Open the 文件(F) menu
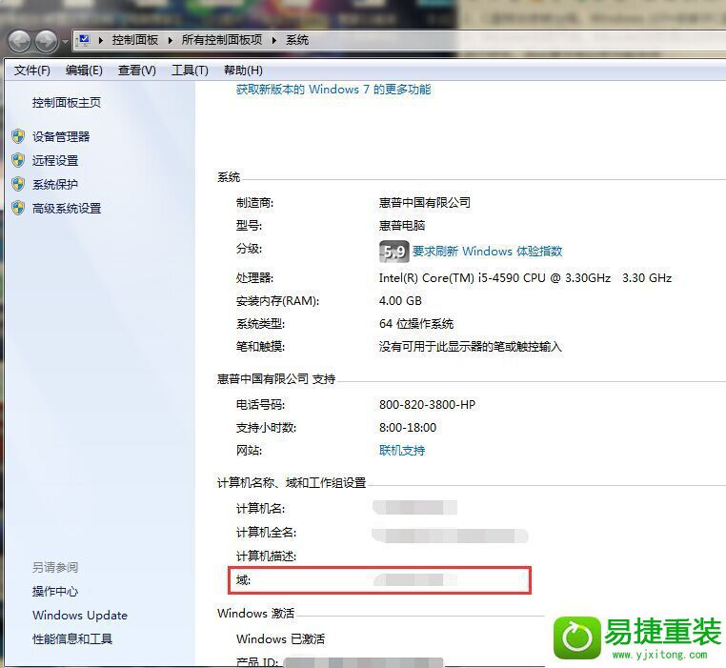This screenshot has height=668, width=726. (x=32, y=71)
